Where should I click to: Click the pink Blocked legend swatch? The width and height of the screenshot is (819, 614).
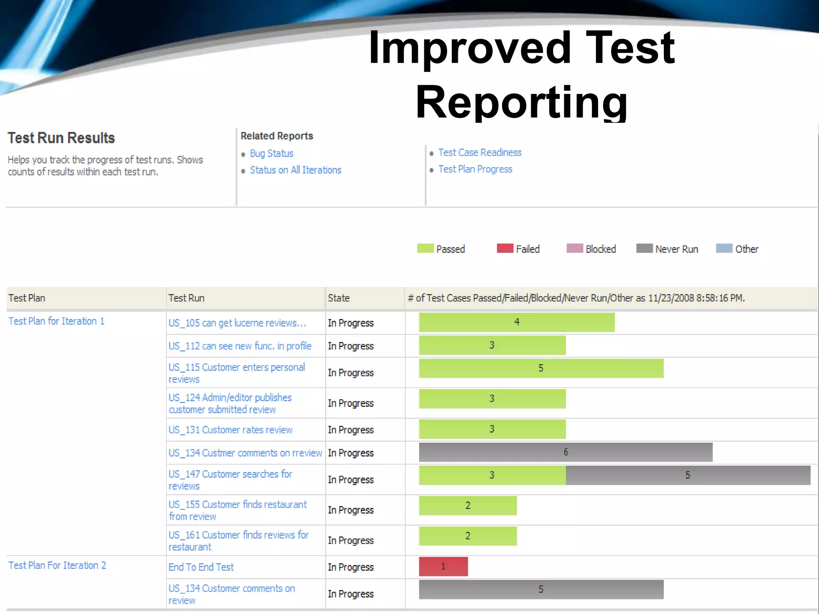pyautogui.click(x=575, y=248)
